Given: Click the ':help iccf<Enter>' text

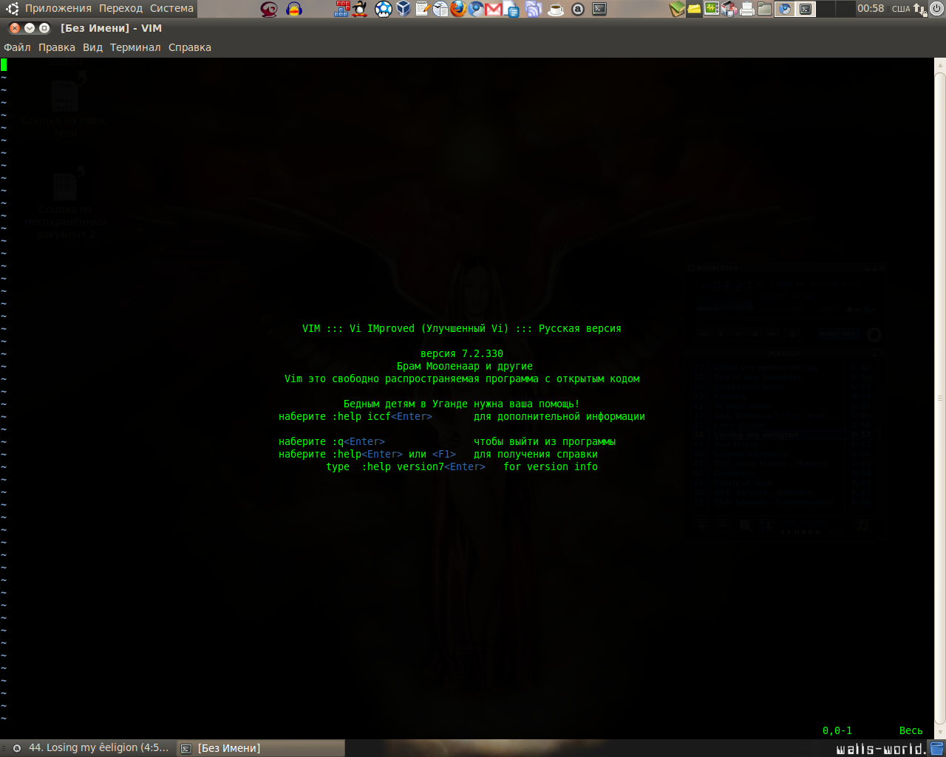Looking at the screenshot, I should [x=382, y=417].
